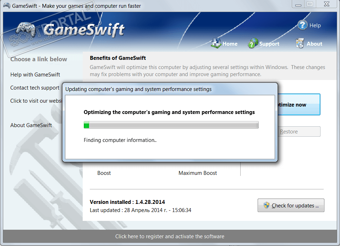
Task: Click Version installed : 1.4.28.2014 text
Action: click(127, 202)
